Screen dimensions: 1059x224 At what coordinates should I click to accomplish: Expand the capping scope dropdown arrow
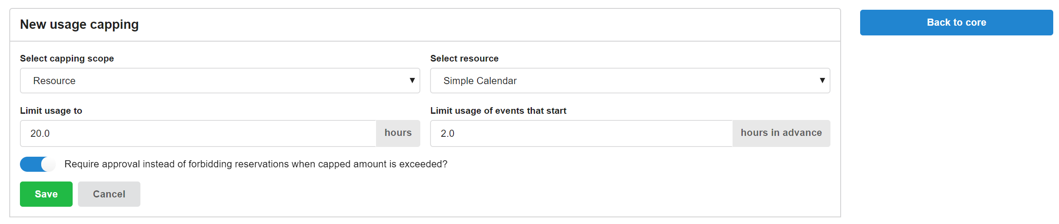click(x=412, y=81)
